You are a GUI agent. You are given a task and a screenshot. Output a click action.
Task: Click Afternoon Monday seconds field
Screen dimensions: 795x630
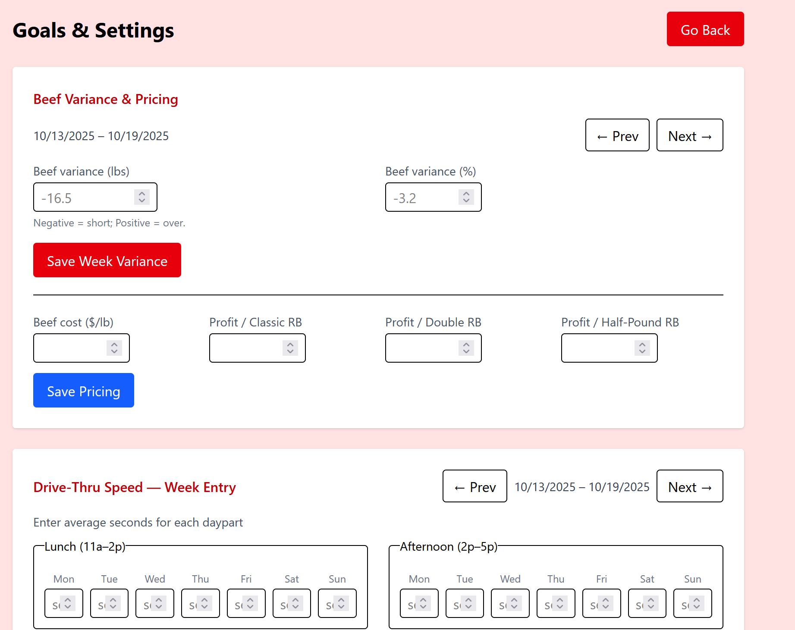click(419, 603)
